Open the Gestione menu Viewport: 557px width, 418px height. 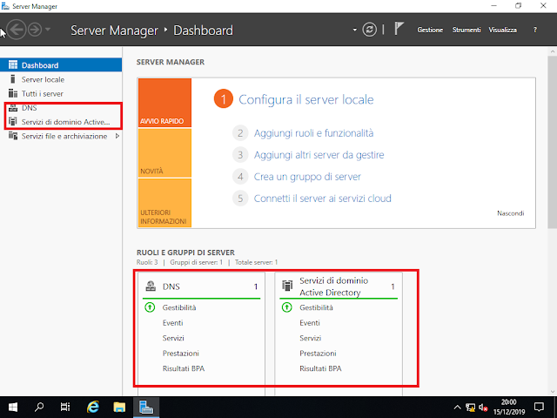pyautogui.click(x=430, y=30)
